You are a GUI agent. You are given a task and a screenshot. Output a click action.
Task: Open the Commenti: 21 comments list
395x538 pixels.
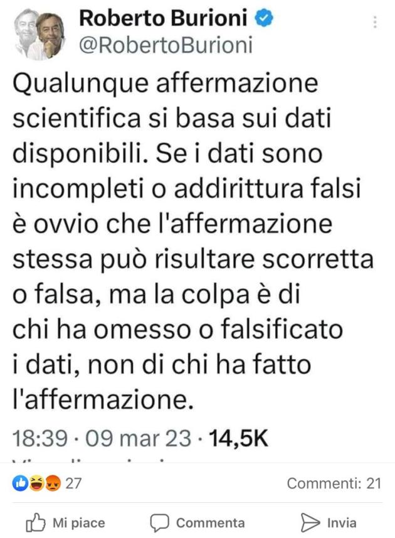(x=334, y=483)
